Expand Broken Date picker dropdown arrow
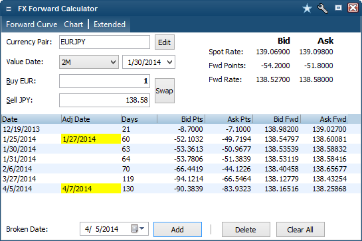 coord(141,228)
